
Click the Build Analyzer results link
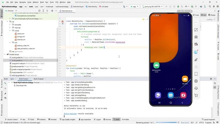pyautogui.click(x=70, y=114)
